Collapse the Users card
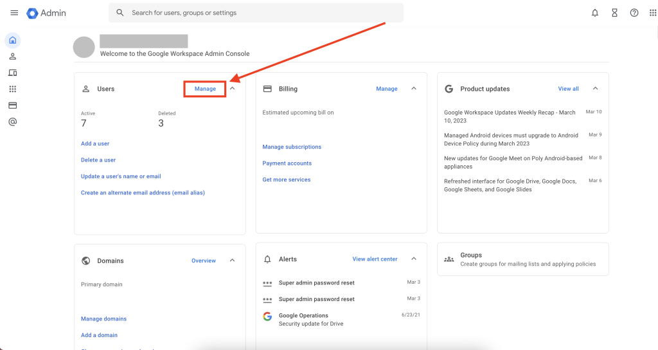The width and height of the screenshot is (658, 350). pyautogui.click(x=233, y=89)
